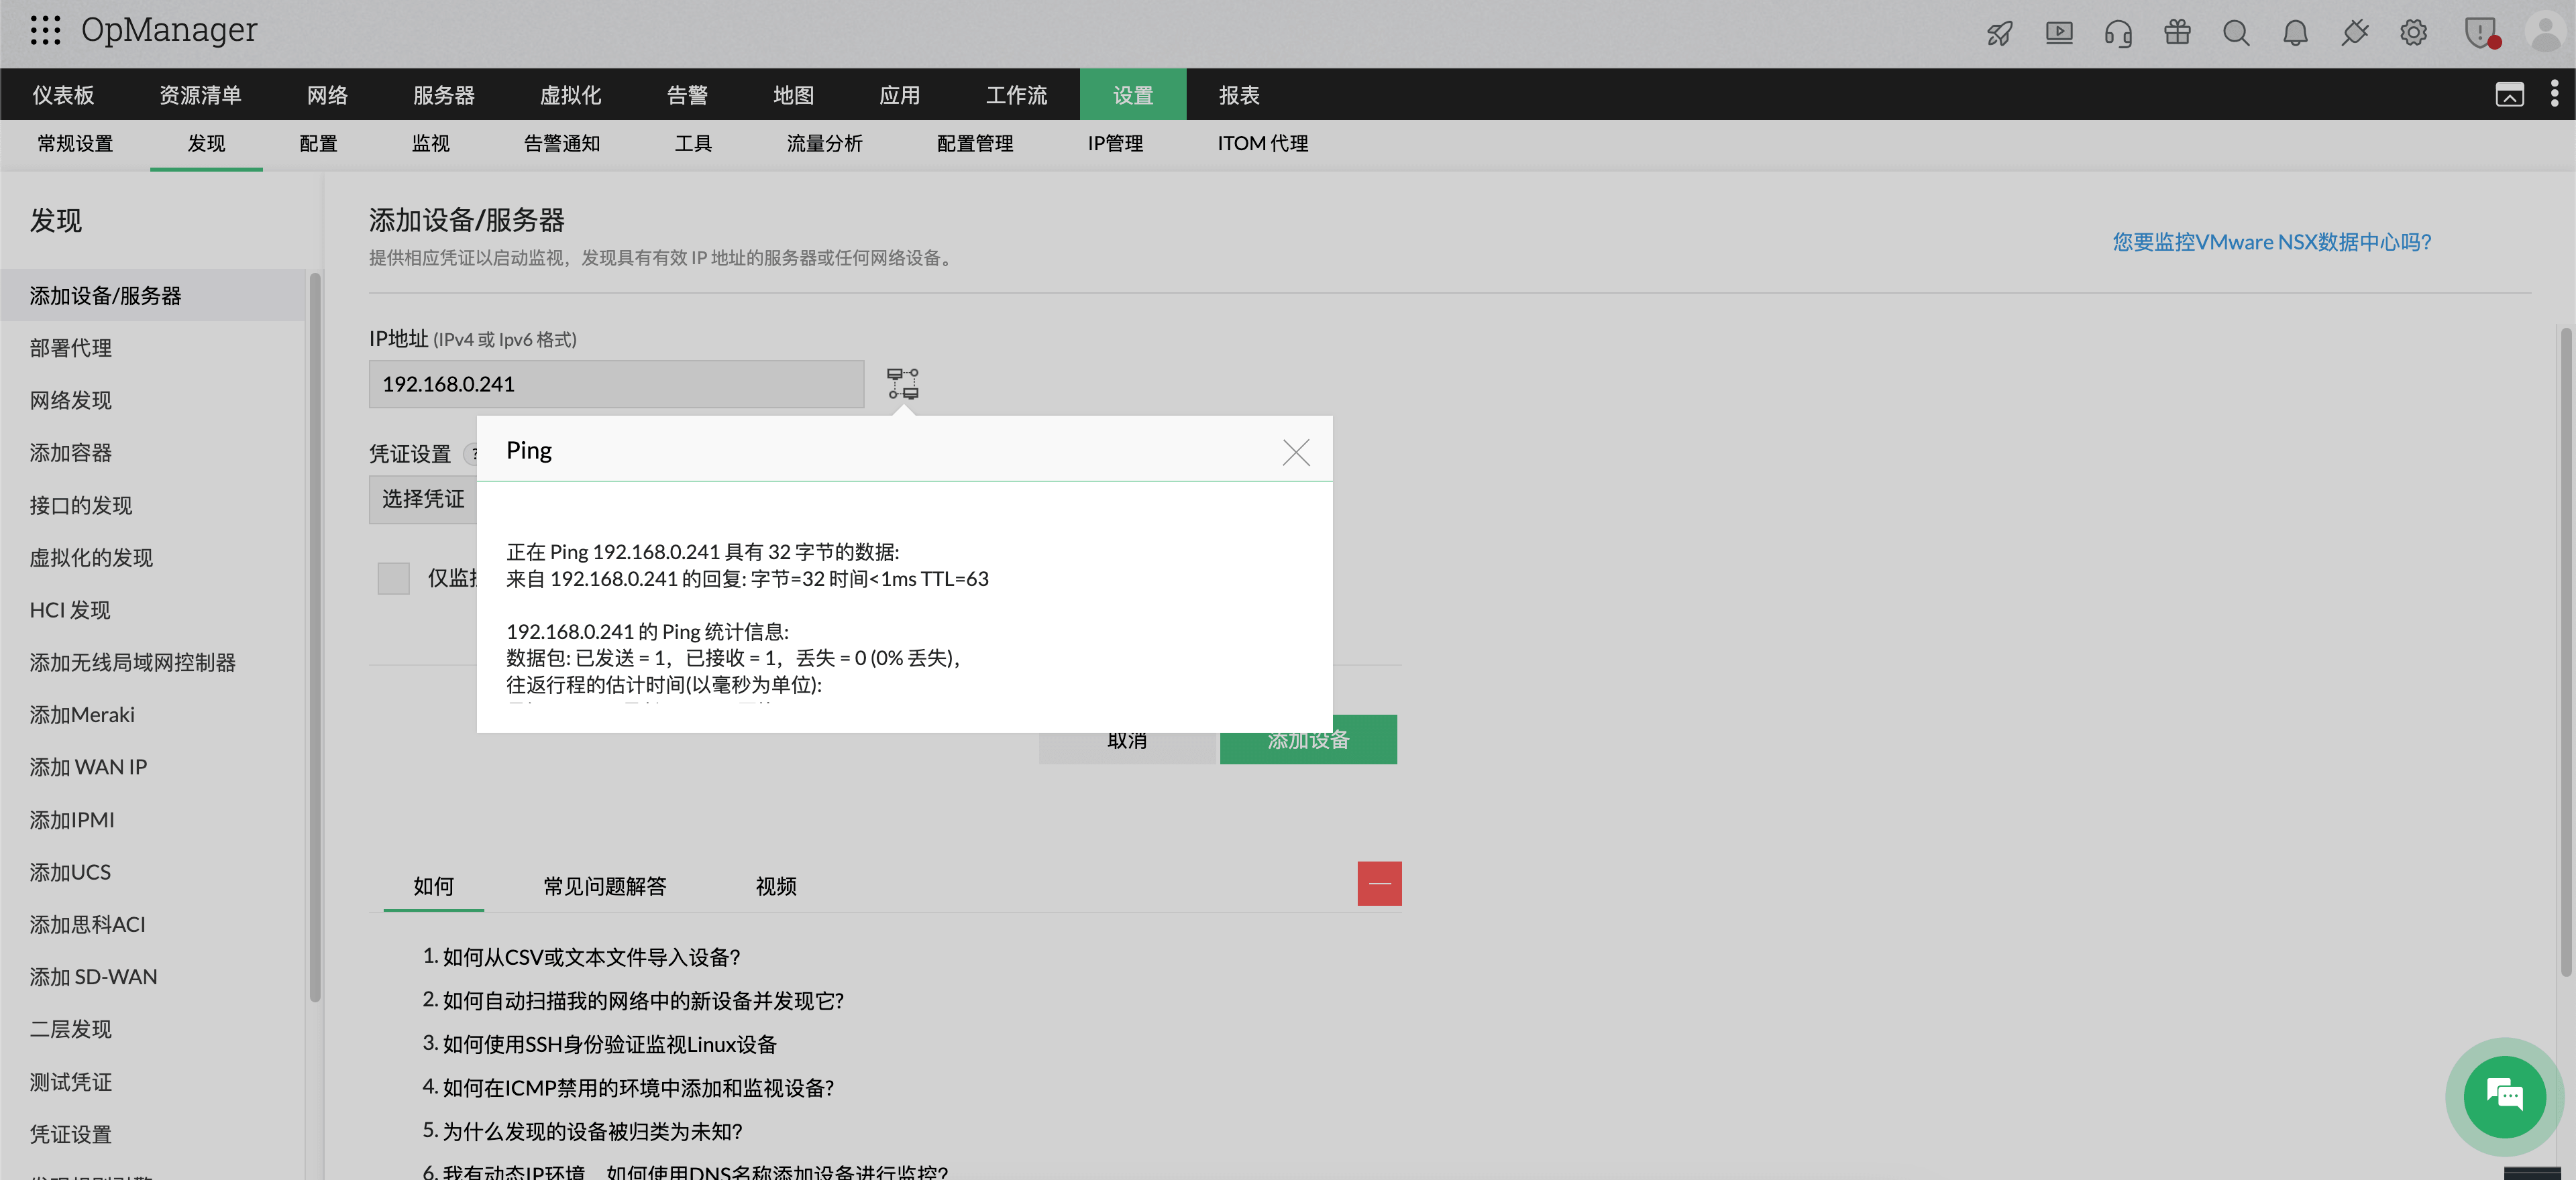Switch to 监视 tab
Image resolution: width=2576 pixels, height=1180 pixels.
(430, 144)
